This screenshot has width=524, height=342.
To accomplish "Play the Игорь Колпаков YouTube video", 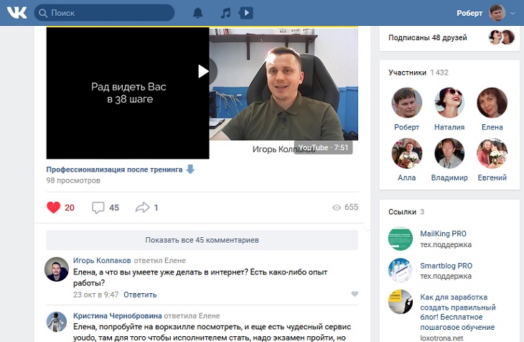I will (202, 71).
